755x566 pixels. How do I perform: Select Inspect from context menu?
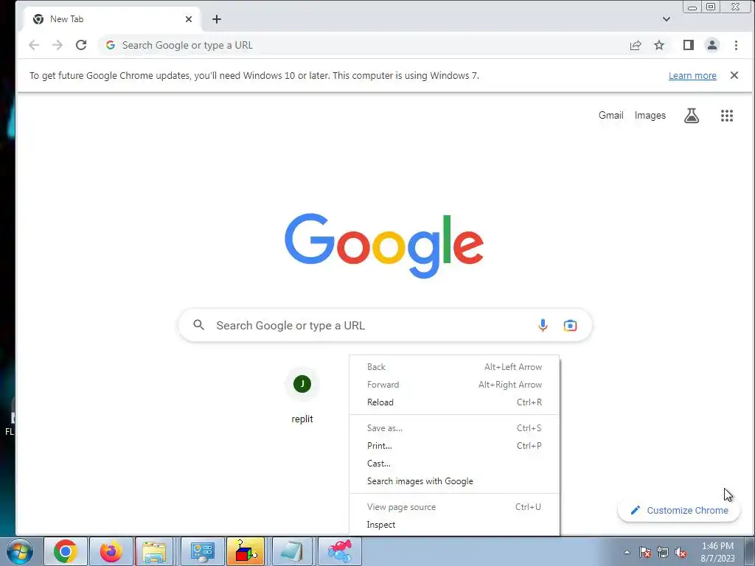point(454,525)
